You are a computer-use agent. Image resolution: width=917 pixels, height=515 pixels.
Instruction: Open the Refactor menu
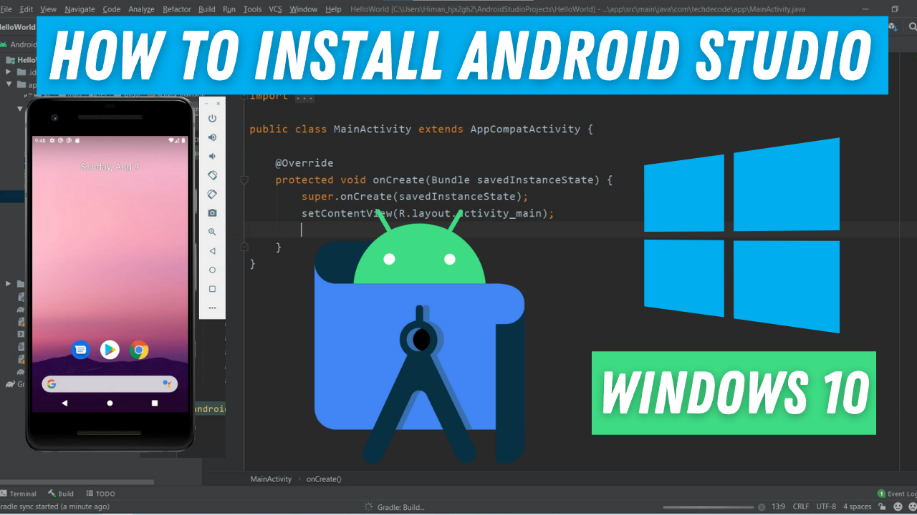177,9
